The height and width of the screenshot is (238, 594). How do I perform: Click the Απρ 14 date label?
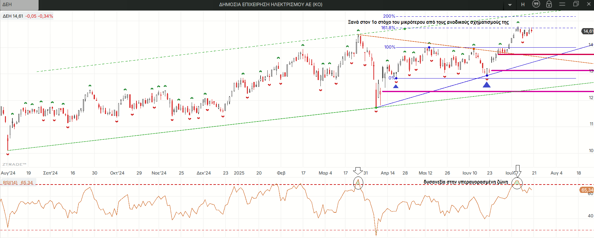(388, 173)
